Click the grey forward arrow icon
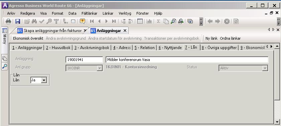 [x=218, y=21]
